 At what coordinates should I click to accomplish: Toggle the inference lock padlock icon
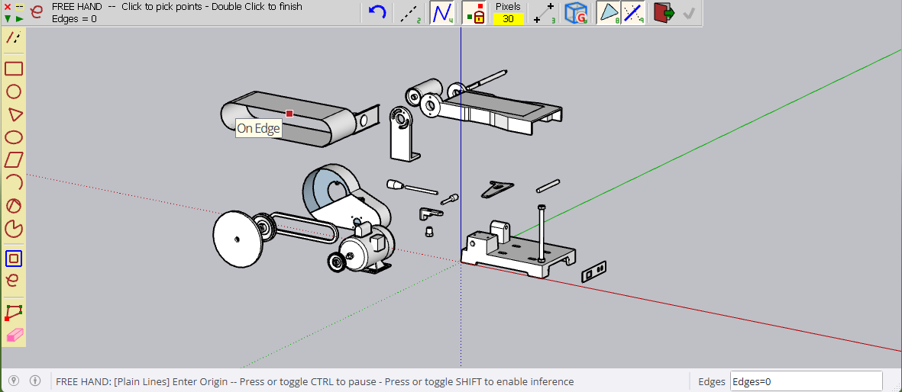(x=474, y=13)
